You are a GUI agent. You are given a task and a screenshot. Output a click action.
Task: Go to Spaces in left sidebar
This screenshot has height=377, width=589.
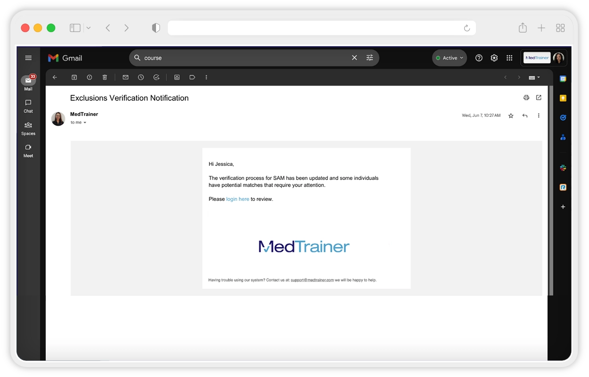28,128
